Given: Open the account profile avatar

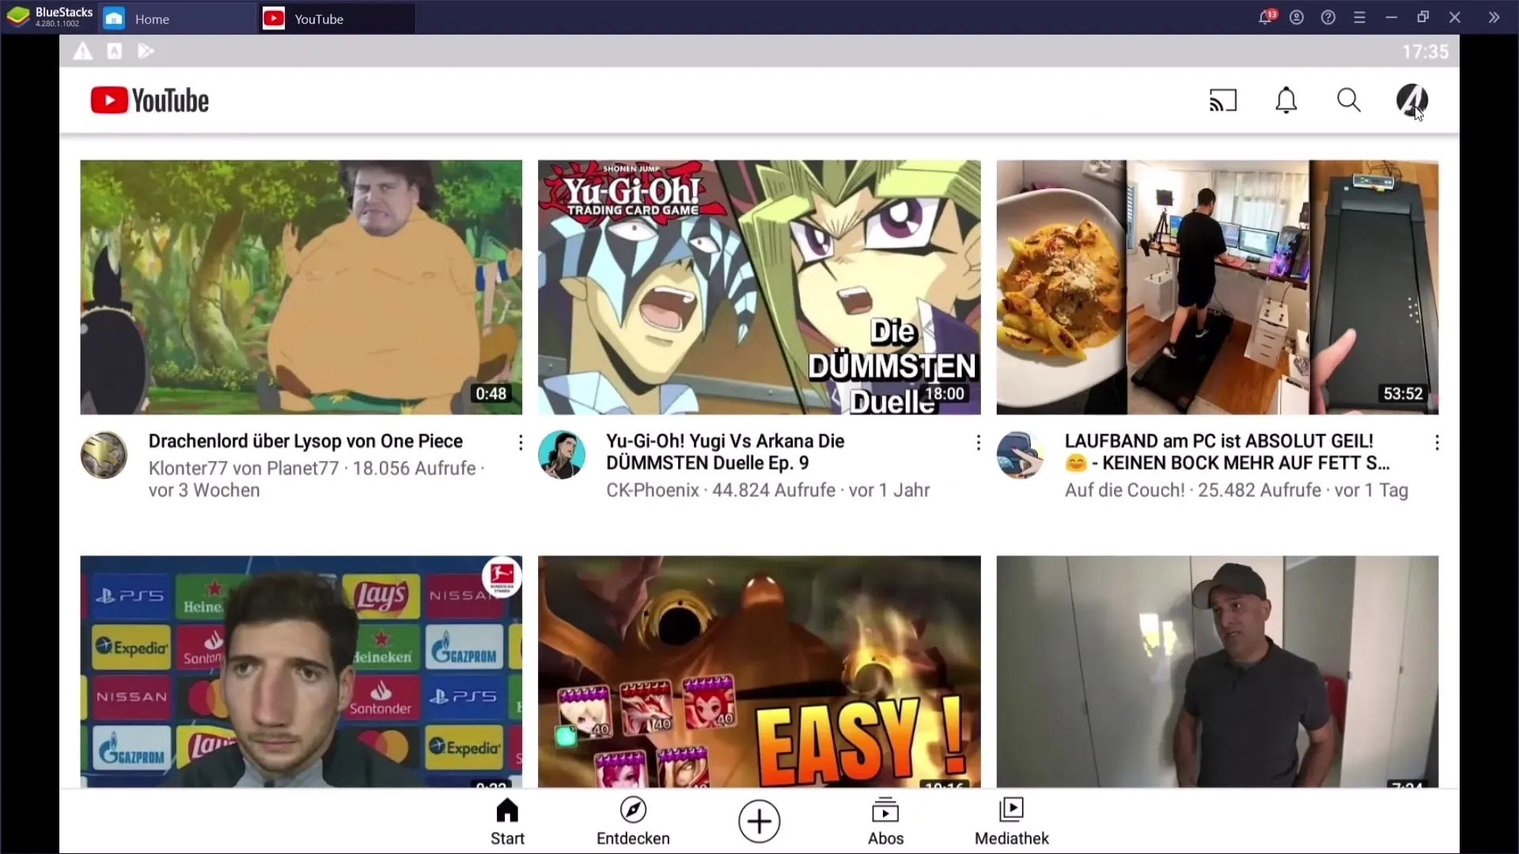Looking at the screenshot, I should [1411, 100].
